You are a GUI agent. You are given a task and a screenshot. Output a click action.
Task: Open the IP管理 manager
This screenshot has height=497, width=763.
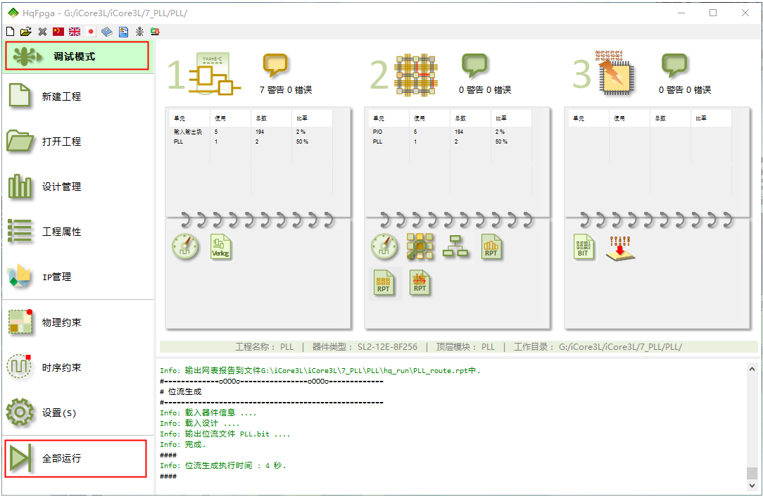pos(56,277)
